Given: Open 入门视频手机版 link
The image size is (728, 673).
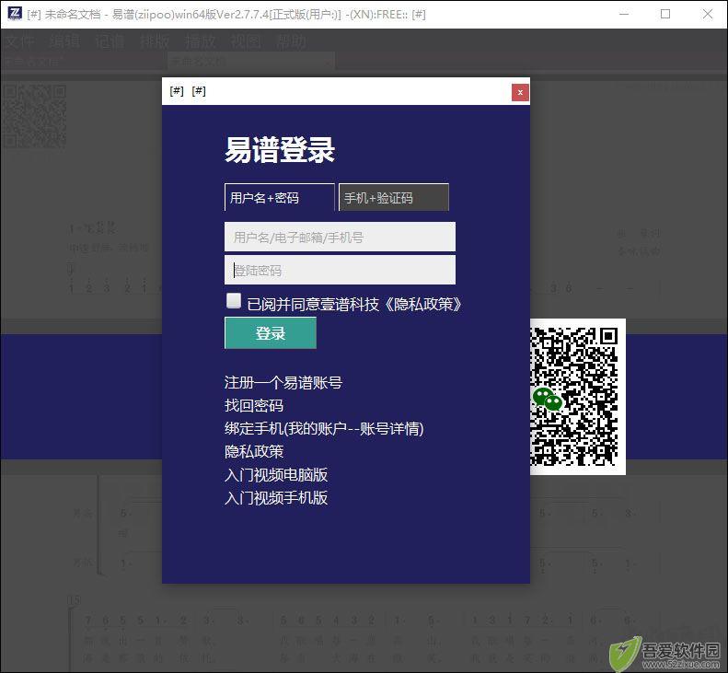Looking at the screenshot, I should pyautogui.click(x=276, y=498).
